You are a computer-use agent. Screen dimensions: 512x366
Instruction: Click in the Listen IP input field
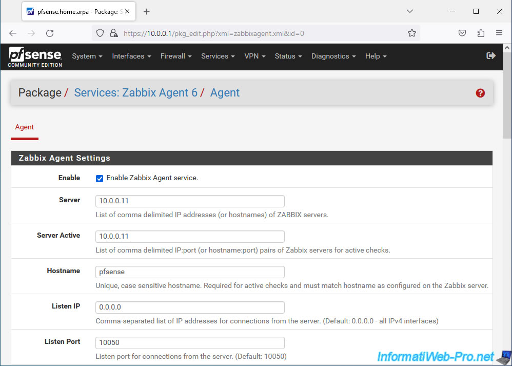click(x=190, y=307)
